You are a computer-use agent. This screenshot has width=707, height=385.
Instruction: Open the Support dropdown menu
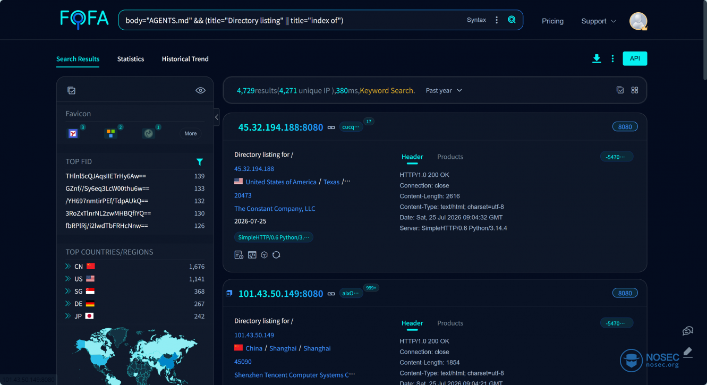pyautogui.click(x=599, y=21)
